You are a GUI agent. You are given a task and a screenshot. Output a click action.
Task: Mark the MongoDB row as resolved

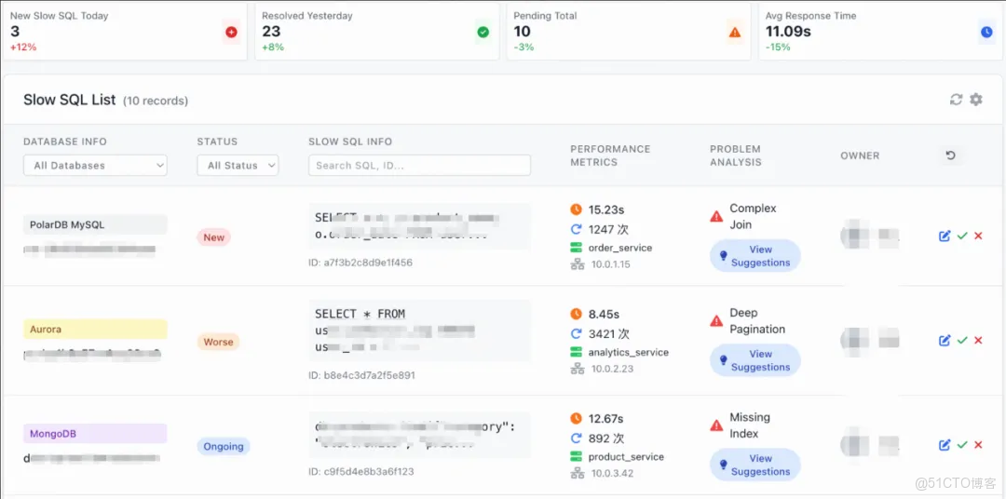961,445
